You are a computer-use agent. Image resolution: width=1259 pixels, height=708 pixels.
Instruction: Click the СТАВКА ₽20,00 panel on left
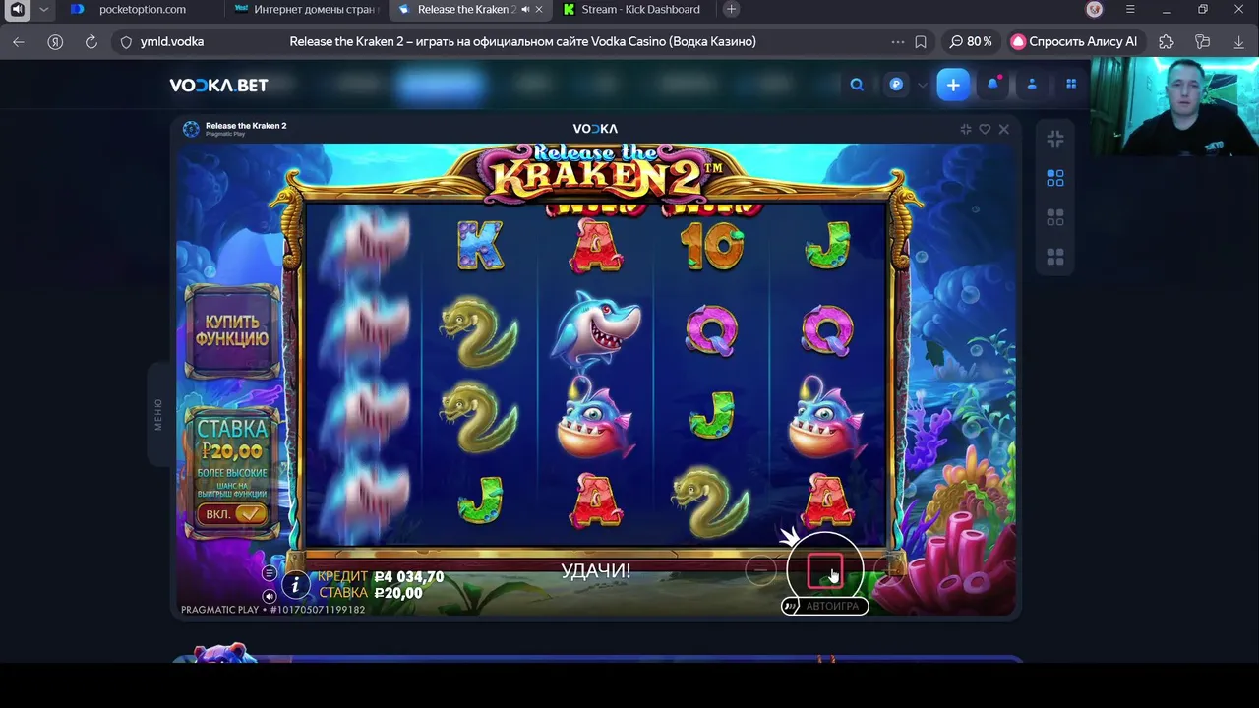point(232,473)
